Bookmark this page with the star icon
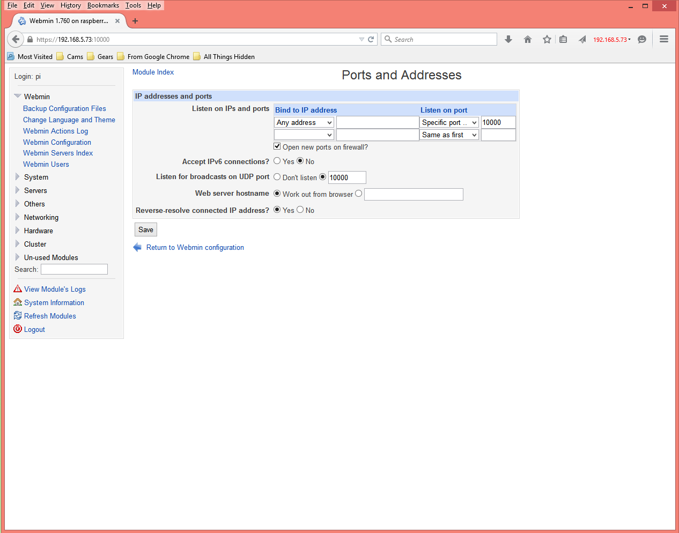Screen dimensions: 679x533 [547, 39]
